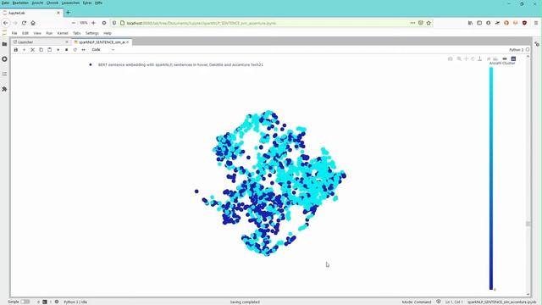The image size is (542, 305).
Task: Reload the page in Firefox
Action: (24, 23)
